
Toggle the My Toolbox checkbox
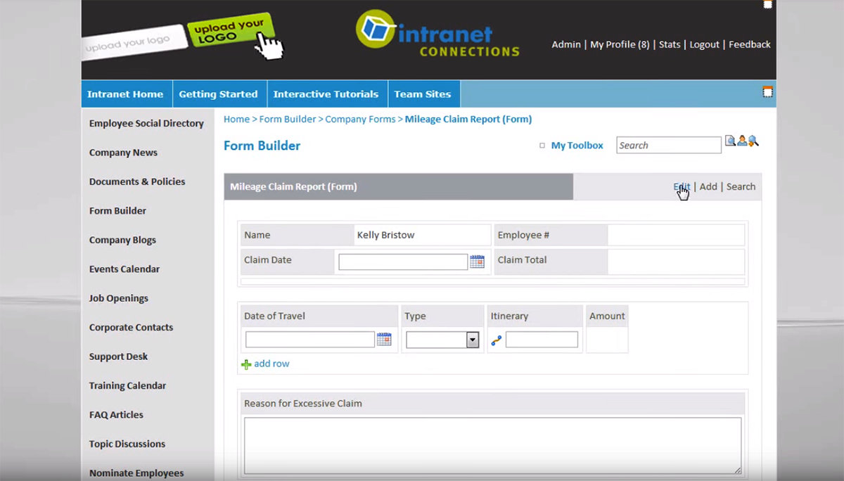[542, 145]
